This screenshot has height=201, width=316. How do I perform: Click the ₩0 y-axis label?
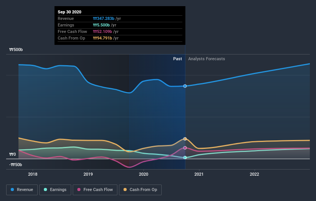pyautogui.click(x=12, y=155)
